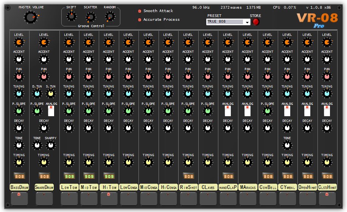Toggle the Snare Drum Analog switch
Image resolution: width=347 pixels, height=212 pixels.
[x=51, y=111]
